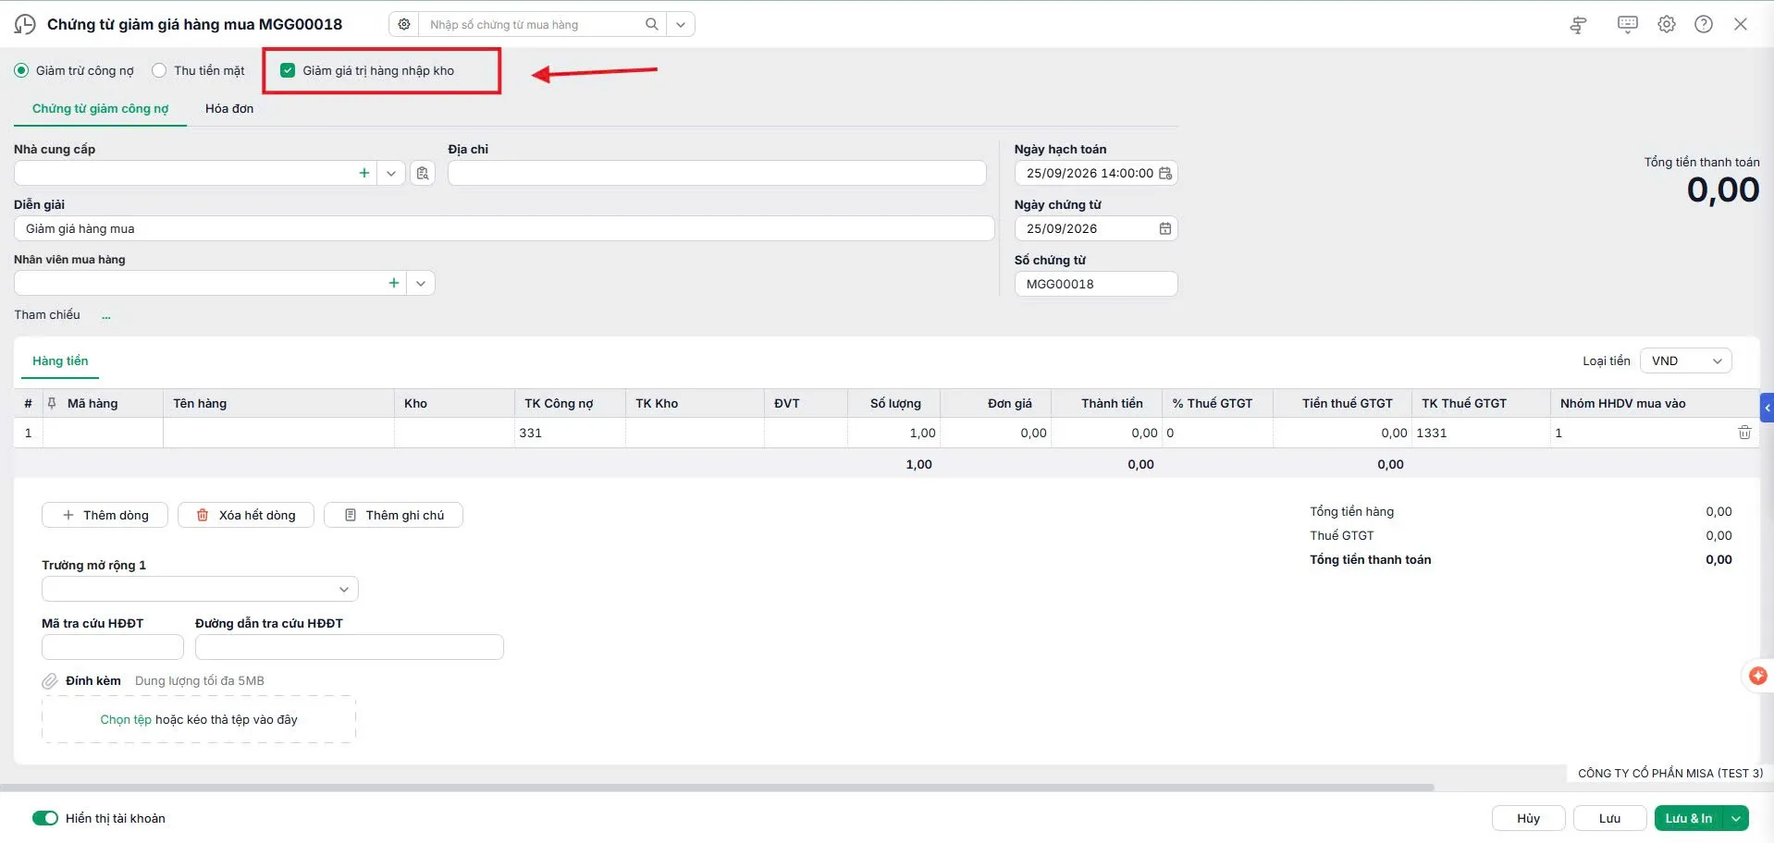Open search settings gear in voucher search box

tap(404, 24)
